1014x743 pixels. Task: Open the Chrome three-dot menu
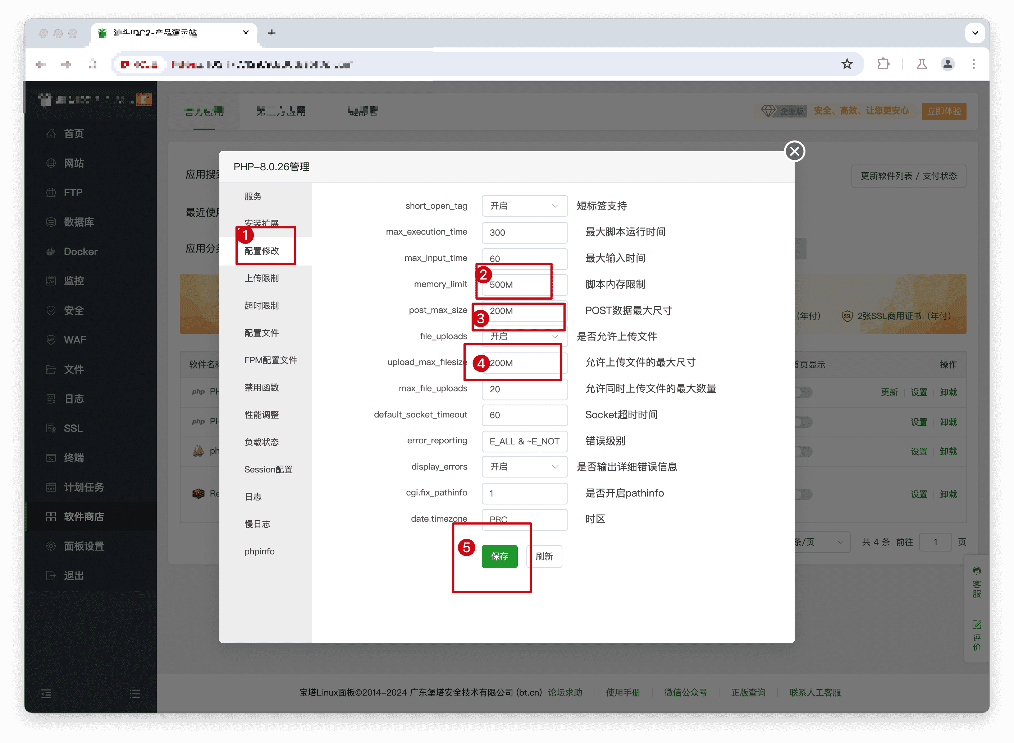point(973,64)
